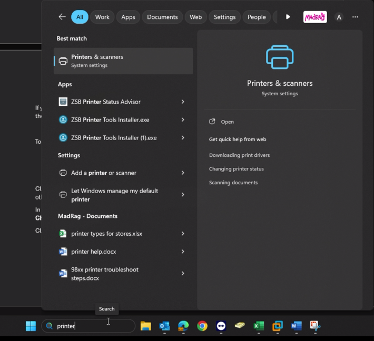The image size is (374, 341).
Task: Expand ZSB Printer Status Advisor chevron
Action: (x=183, y=102)
